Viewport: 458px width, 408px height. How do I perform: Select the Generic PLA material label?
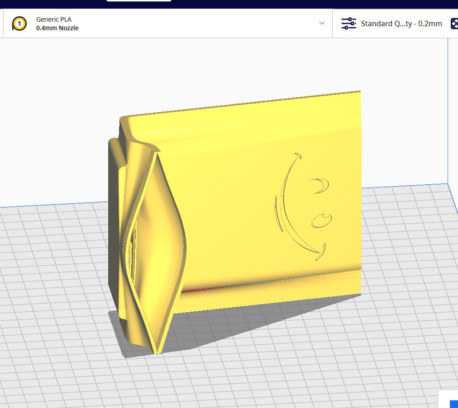(54, 19)
